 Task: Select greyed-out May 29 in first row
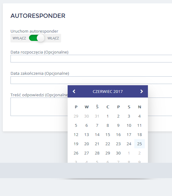click(76, 116)
